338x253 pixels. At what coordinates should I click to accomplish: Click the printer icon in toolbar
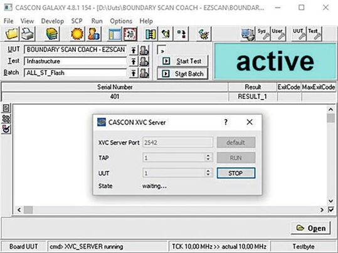point(28,34)
